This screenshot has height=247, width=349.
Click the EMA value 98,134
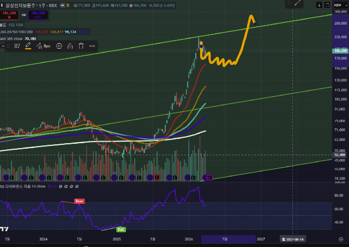tap(70, 32)
